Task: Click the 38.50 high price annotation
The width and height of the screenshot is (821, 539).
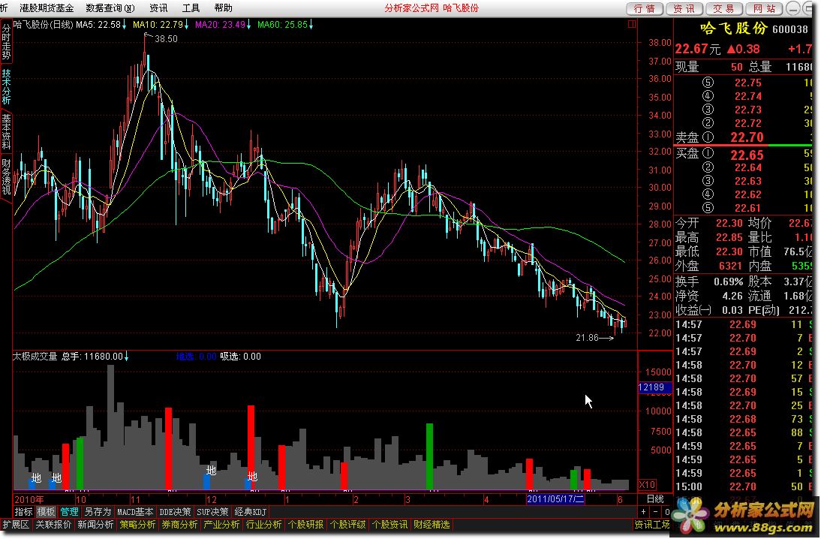Action: pos(166,39)
